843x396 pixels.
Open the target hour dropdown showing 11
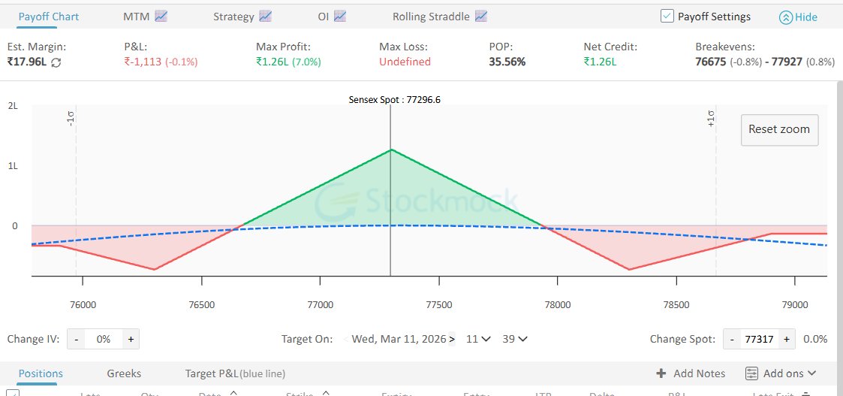[x=478, y=339]
